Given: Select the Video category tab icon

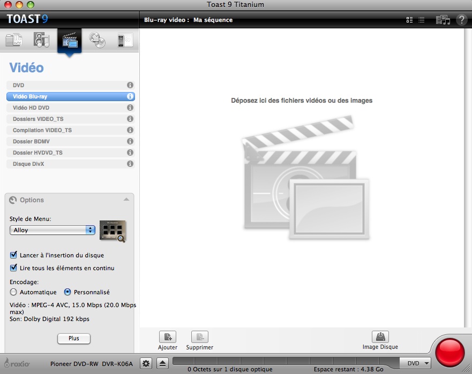Looking at the screenshot, I should click(x=70, y=41).
